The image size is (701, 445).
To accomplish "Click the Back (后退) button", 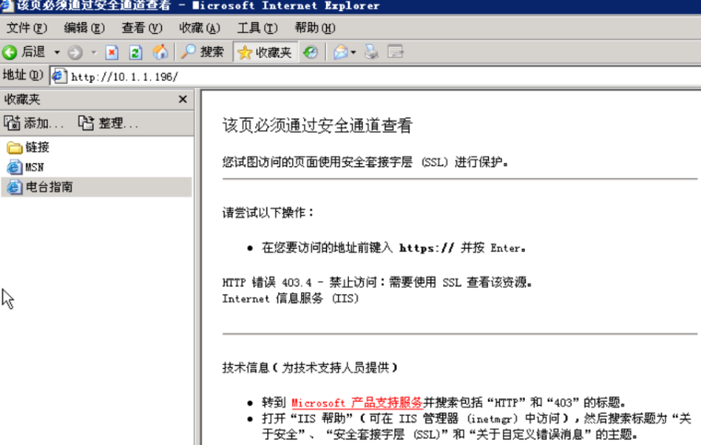I will coord(24,53).
